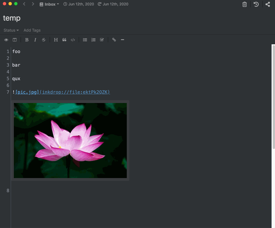275x228 pixels.
Task: Insert a code block
Action: (73, 40)
